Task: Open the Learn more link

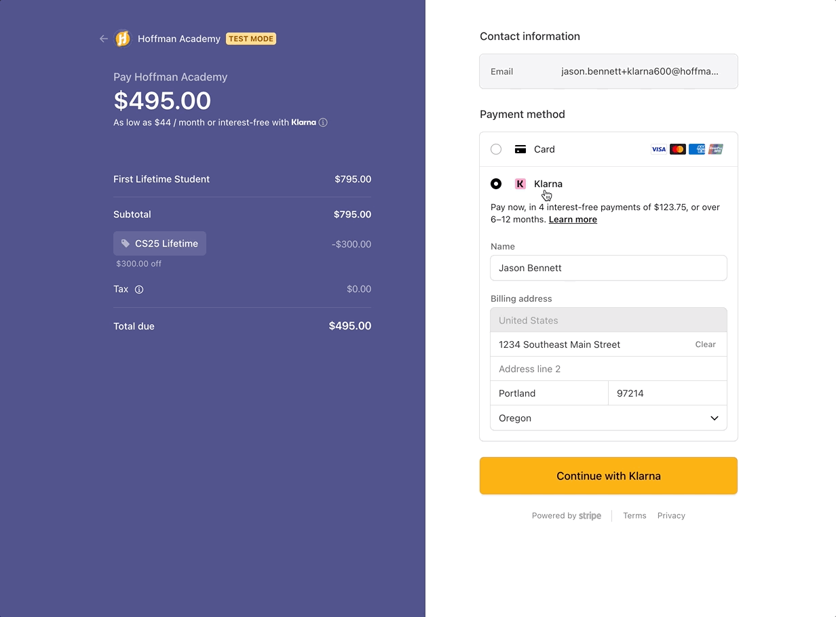Action: tap(573, 220)
